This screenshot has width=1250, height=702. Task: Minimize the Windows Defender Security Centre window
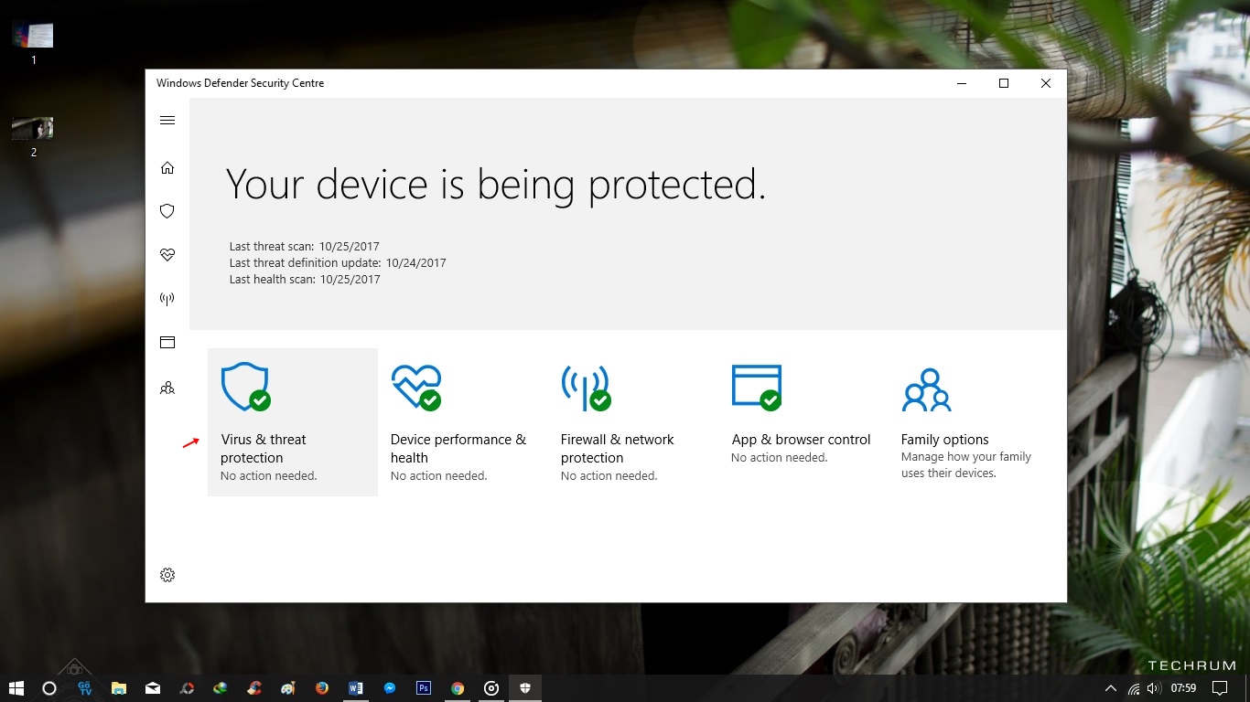click(x=962, y=83)
